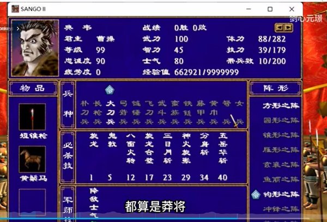Choose the 黄巾兵 troop type
This screenshot has width=327, height=222.
[x=214, y=113]
